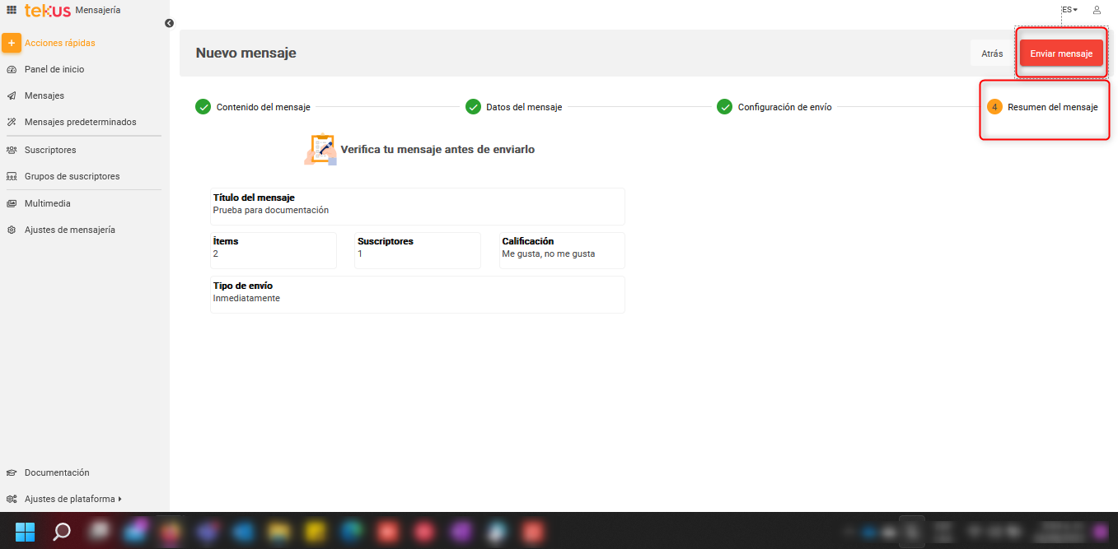
Task: Click the Suscriptores people icon
Action: [x=12, y=150]
